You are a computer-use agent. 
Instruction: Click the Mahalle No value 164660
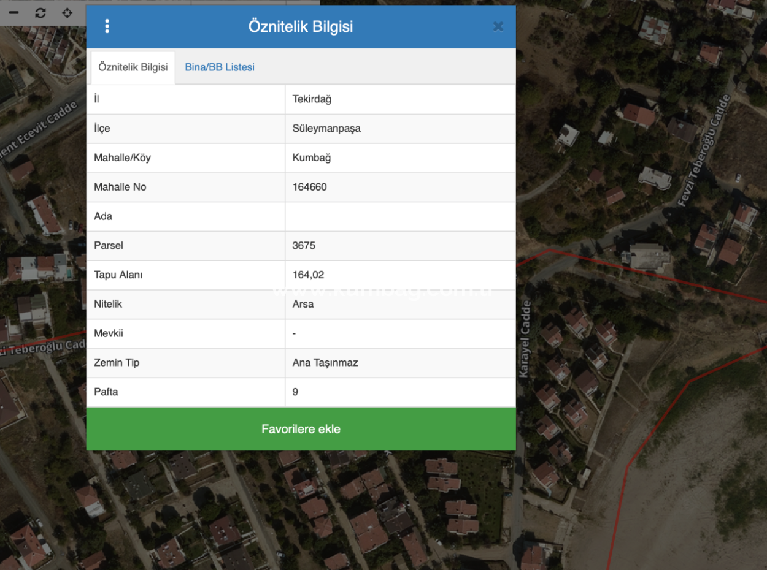coord(310,187)
